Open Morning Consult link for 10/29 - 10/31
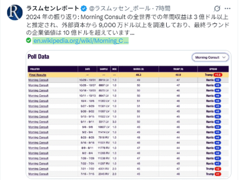The width and height of the screenshot is (241, 180). point(38,80)
